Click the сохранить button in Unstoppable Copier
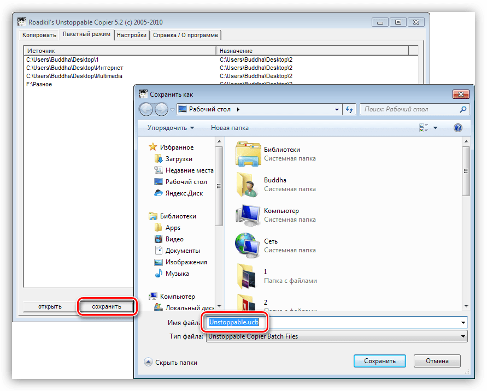Image resolution: width=487 pixels, height=391 pixels. (x=107, y=306)
